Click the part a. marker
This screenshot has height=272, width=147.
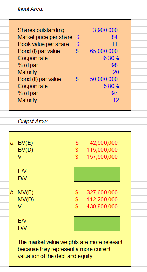(x=12, y=143)
